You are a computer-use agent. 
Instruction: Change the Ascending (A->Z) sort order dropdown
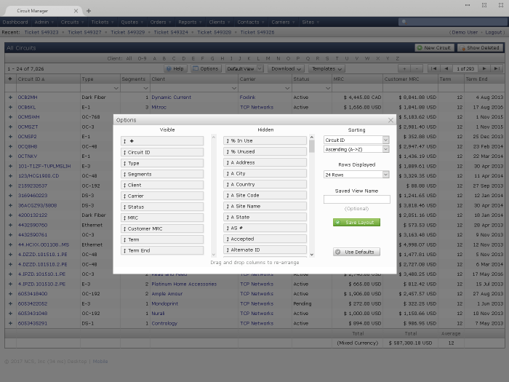coord(356,150)
